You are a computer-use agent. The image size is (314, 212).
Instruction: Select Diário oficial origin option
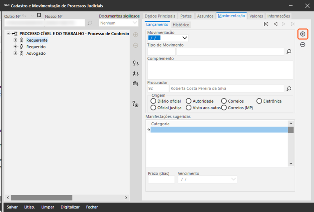(x=153, y=101)
